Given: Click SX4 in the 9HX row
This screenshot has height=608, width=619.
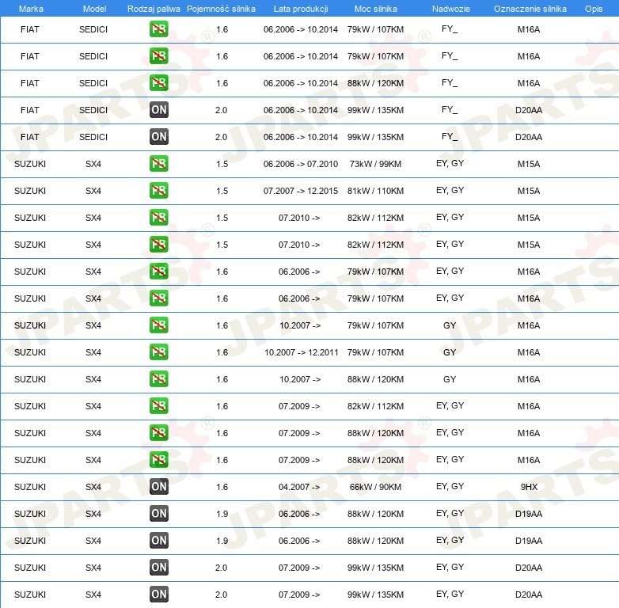Looking at the screenshot, I should point(93,487).
